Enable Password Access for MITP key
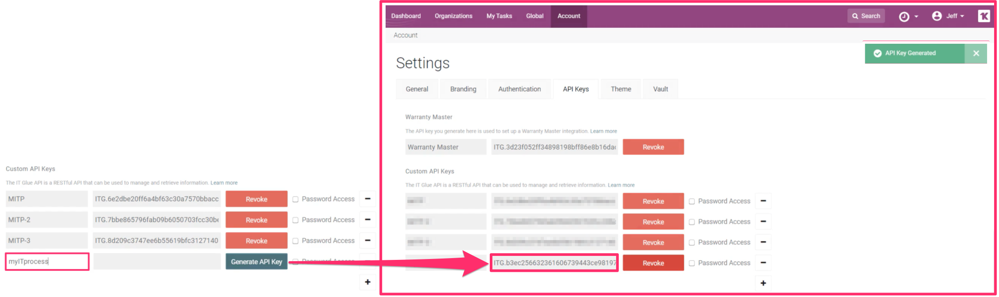The height and width of the screenshot is (297, 999). click(296, 199)
